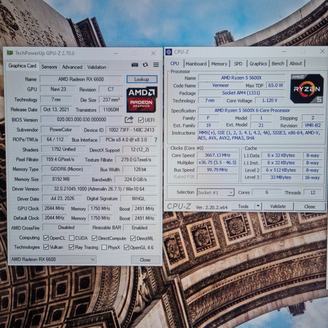The image size is (328, 328).
Task: Switch to the Sensors tab
Action: click(x=49, y=67)
